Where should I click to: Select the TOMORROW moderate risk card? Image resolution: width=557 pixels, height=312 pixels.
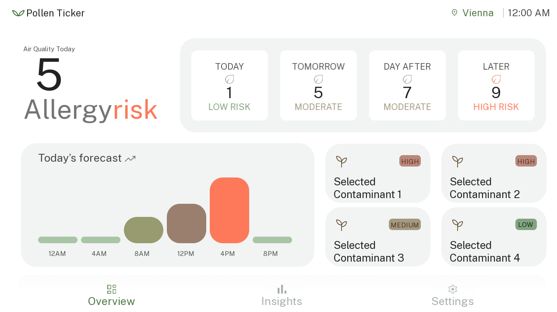[x=318, y=85]
